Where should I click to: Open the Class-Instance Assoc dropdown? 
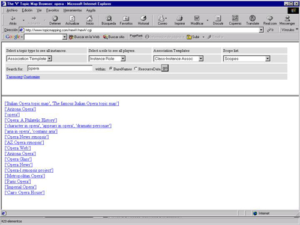pos(201,59)
